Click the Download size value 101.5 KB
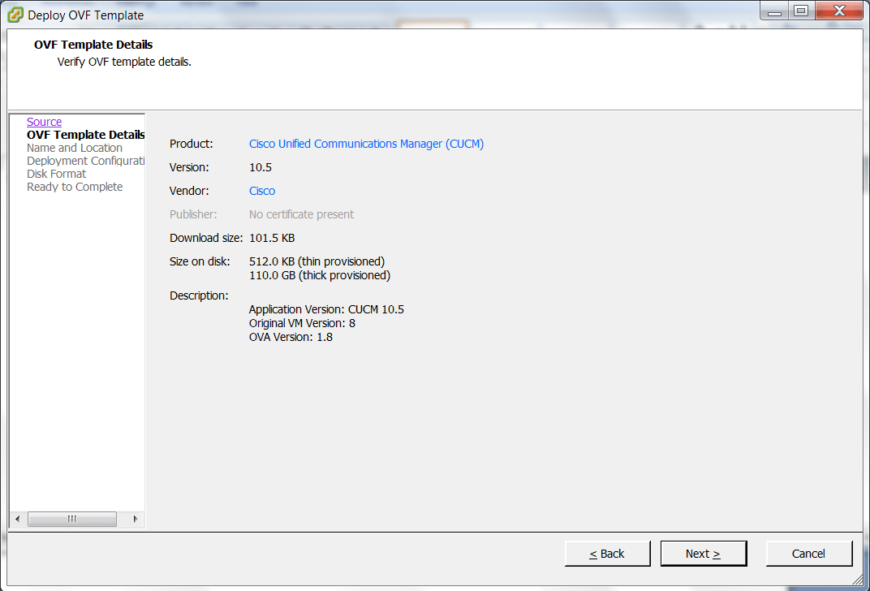 point(272,238)
